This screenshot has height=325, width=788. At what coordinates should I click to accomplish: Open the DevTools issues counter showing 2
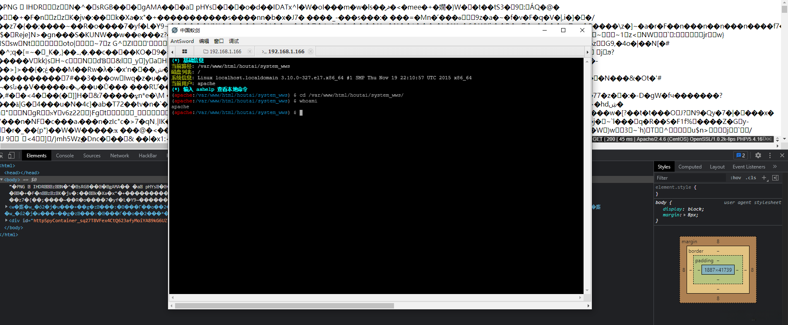click(740, 155)
